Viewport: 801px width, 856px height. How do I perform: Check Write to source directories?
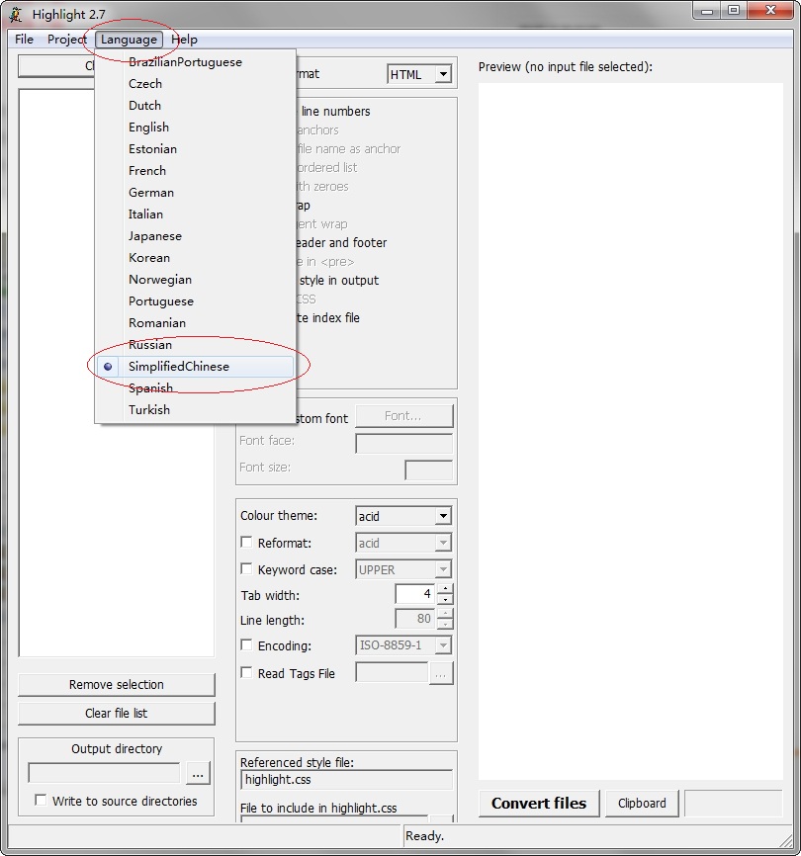pos(41,801)
